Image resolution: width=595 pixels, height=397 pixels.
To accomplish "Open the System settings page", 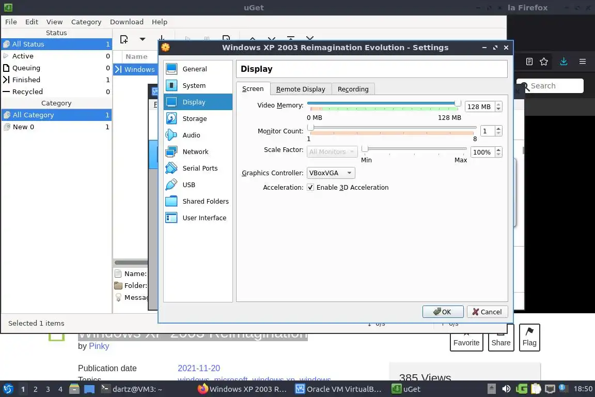I will (x=198, y=85).
